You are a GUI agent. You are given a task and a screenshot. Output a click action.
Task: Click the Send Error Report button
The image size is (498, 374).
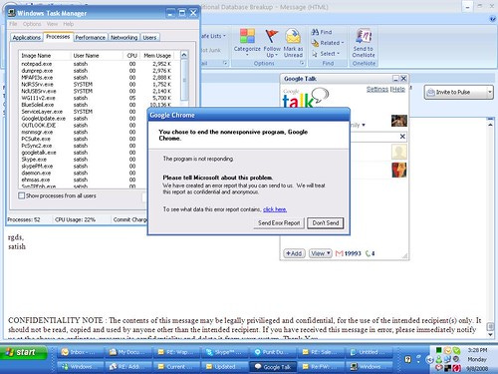279,223
